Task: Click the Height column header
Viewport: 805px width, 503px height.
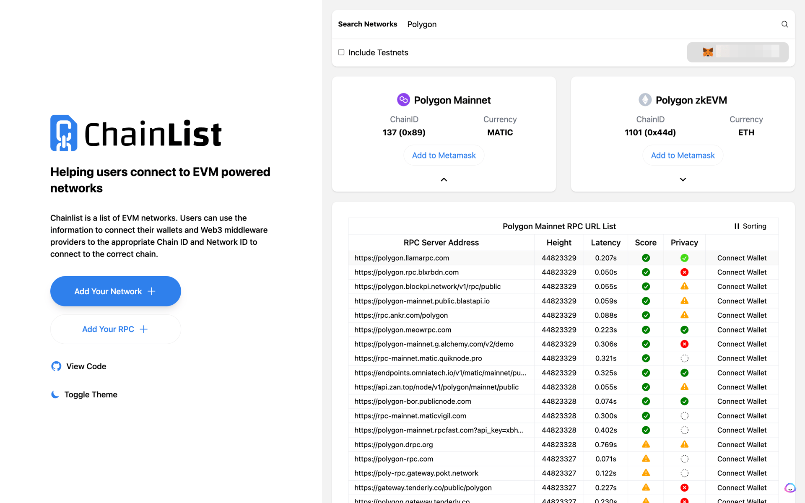Action: (x=559, y=242)
